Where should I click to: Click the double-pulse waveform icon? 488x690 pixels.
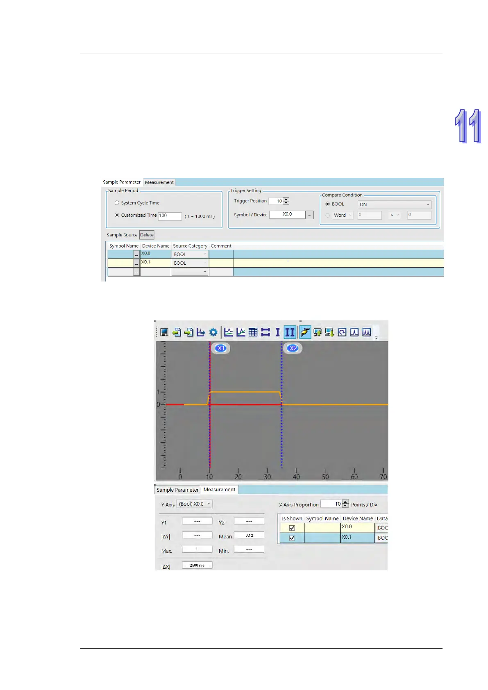pos(367,332)
